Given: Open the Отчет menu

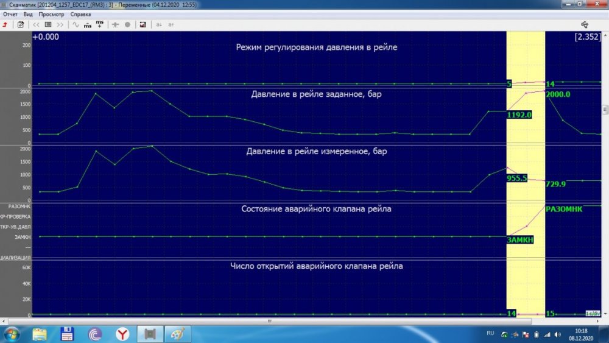Looking at the screenshot, I should [x=10, y=14].
